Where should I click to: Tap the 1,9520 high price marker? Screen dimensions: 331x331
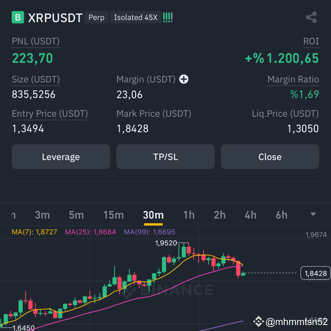point(166,243)
